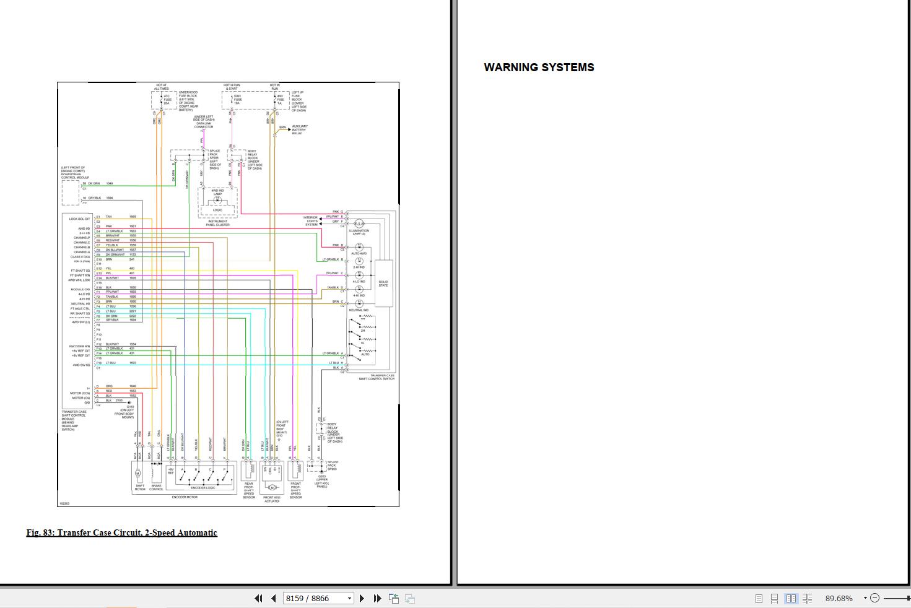
Task: Click the Next View icon
Action: tap(409, 598)
